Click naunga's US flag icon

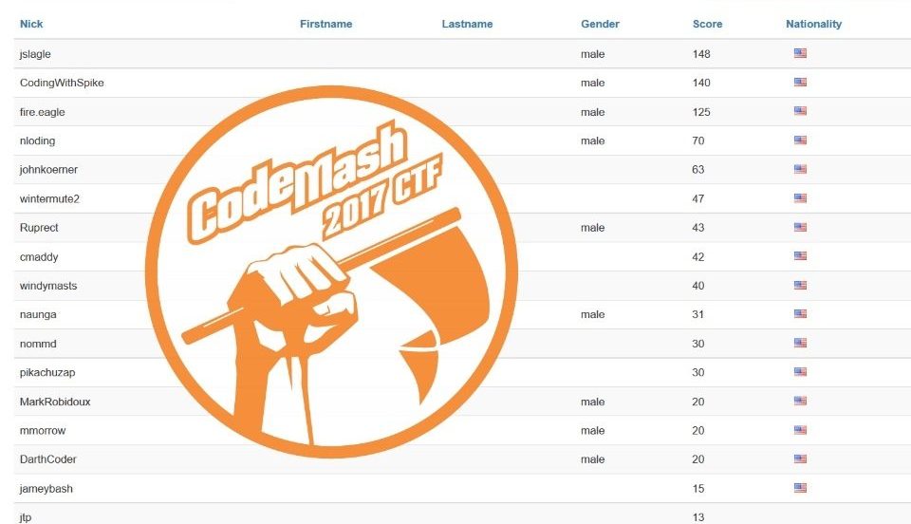(800, 313)
